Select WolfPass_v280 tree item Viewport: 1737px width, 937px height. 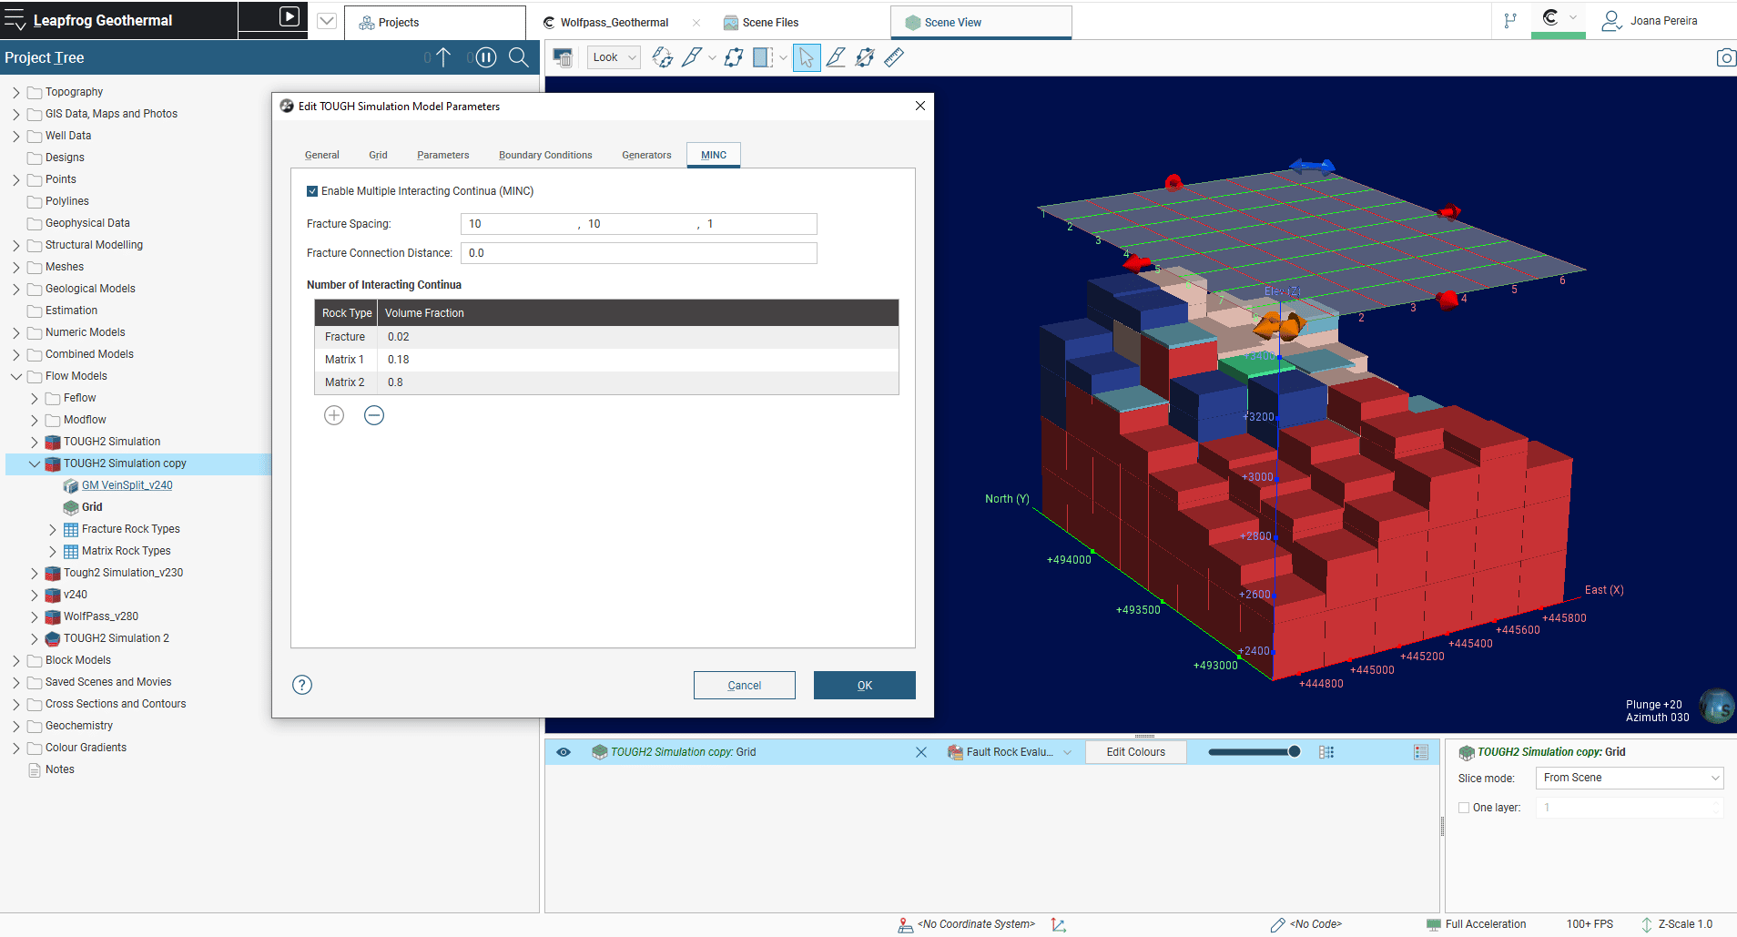pyautogui.click(x=101, y=616)
